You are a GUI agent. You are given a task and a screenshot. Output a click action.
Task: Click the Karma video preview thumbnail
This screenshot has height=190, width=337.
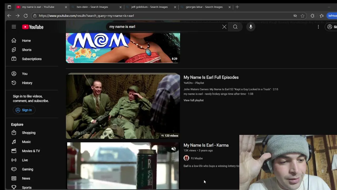point(123,166)
